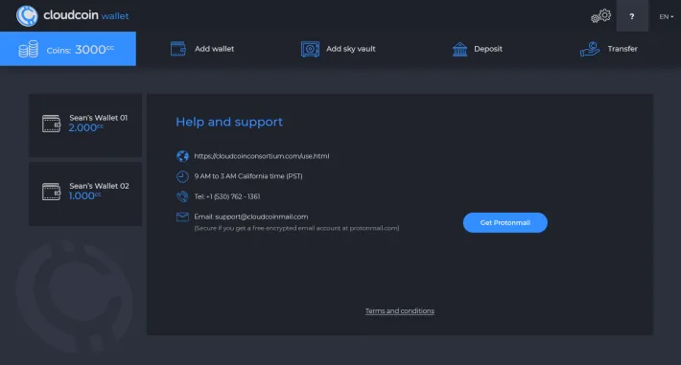Click the Tel: +1 (530) 762 - 1361 text
The height and width of the screenshot is (365, 681).
[x=227, y=196]
